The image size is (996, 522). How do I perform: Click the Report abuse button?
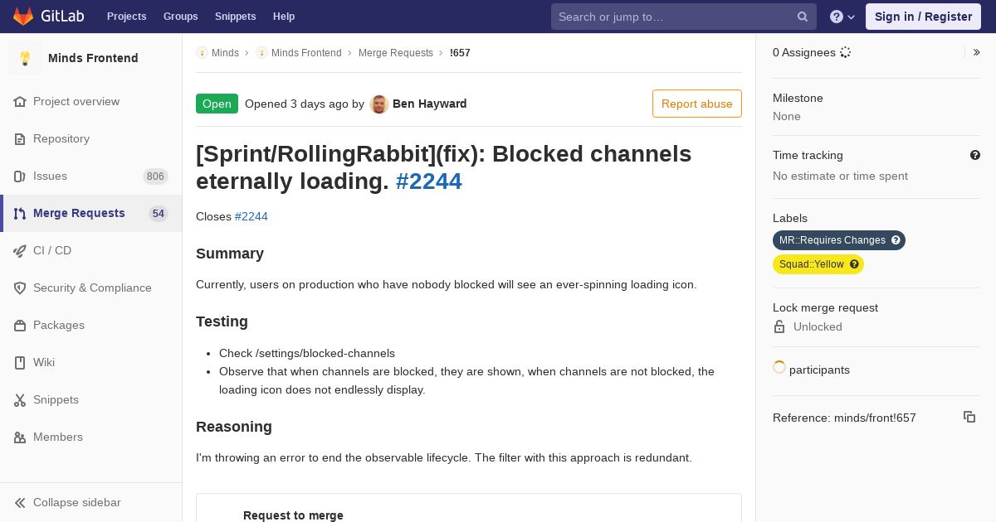click(697, 104)
